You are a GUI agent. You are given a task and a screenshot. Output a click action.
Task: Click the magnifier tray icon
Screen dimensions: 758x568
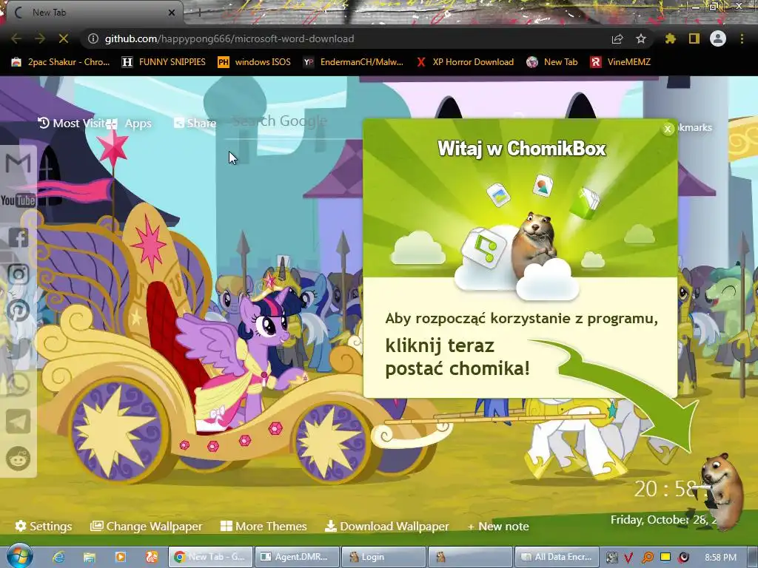pyautogui.click(x=647, y=558)
